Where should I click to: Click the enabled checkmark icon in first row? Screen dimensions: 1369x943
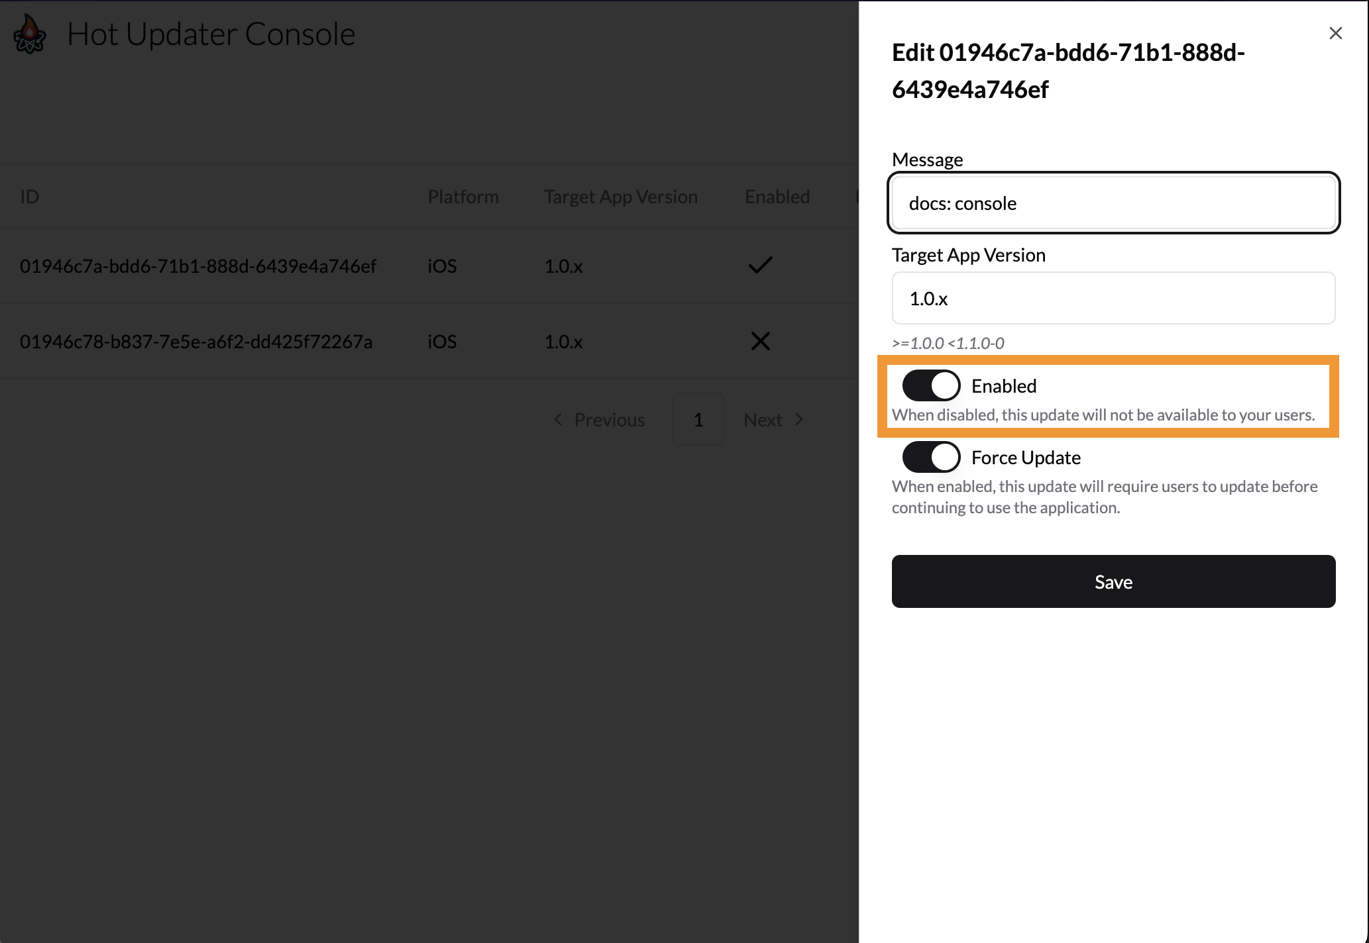click(760, 266)
